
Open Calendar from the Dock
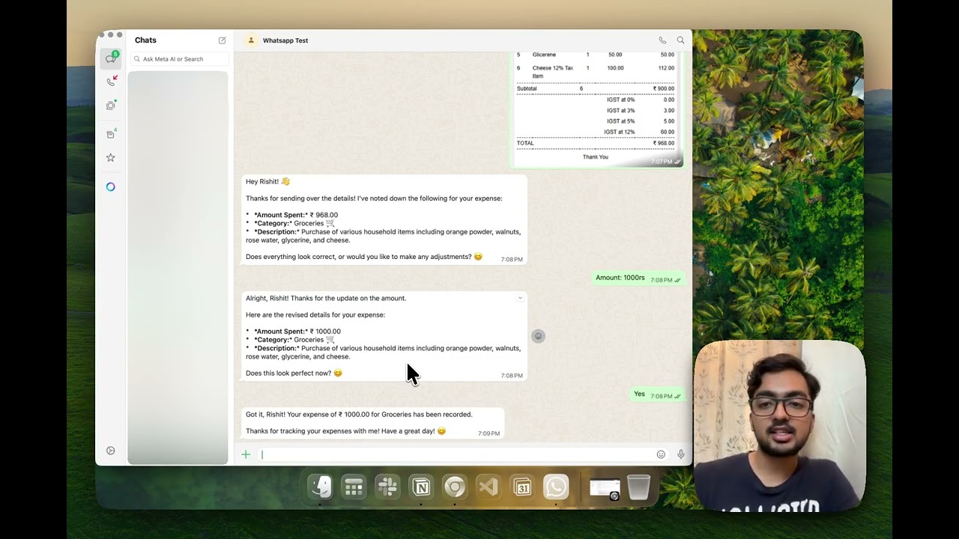522,487
